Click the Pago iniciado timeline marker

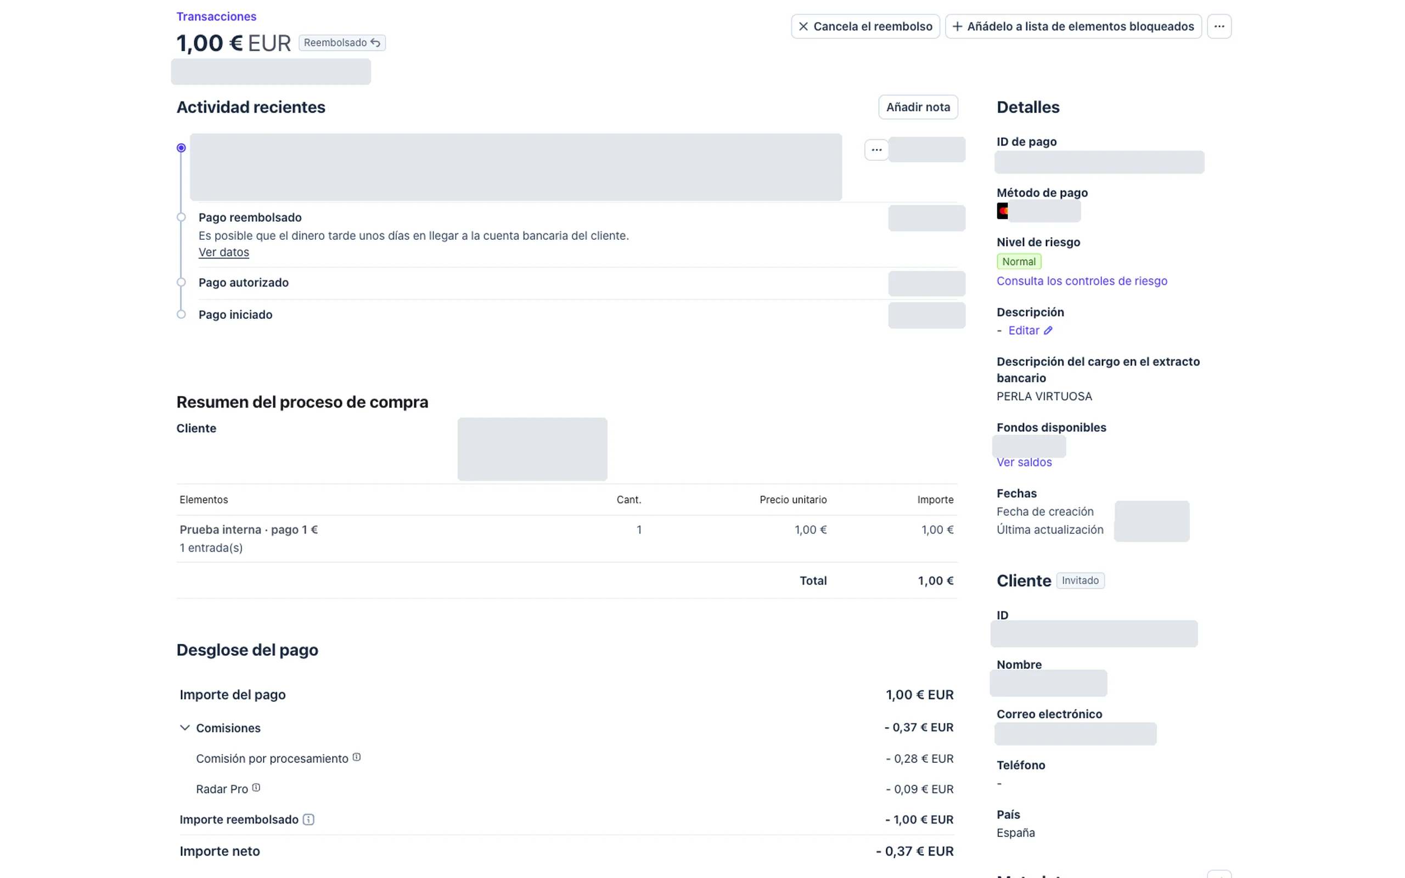[181, 314]
